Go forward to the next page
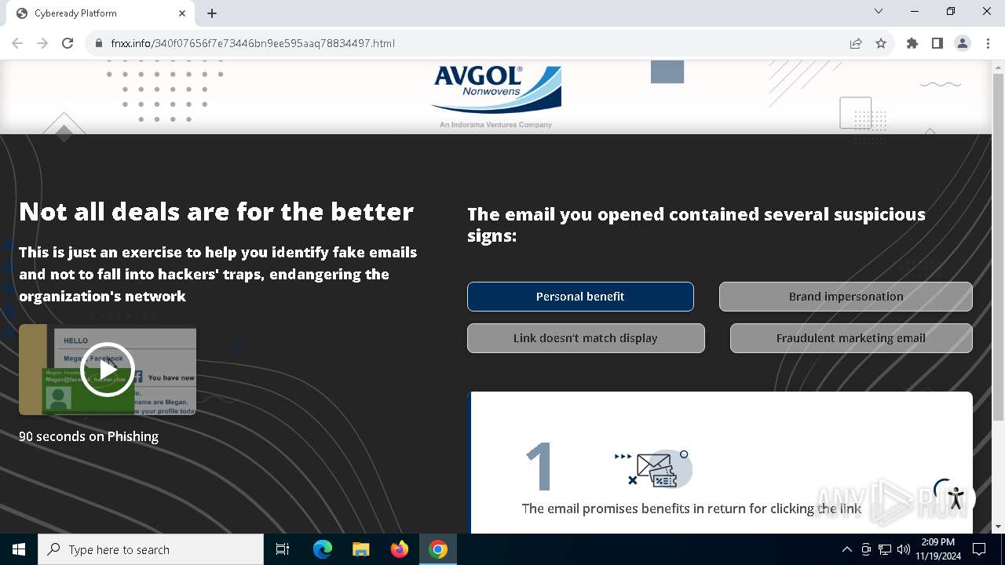This screenshot has width=1005, height=565. 42,43
